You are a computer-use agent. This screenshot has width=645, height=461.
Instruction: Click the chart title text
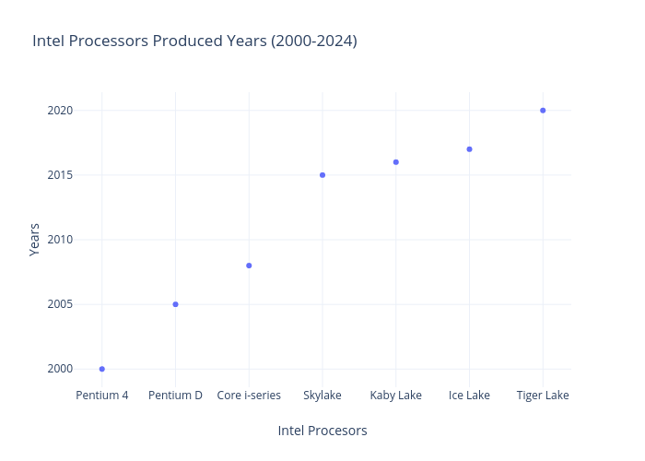pos(194,41)
